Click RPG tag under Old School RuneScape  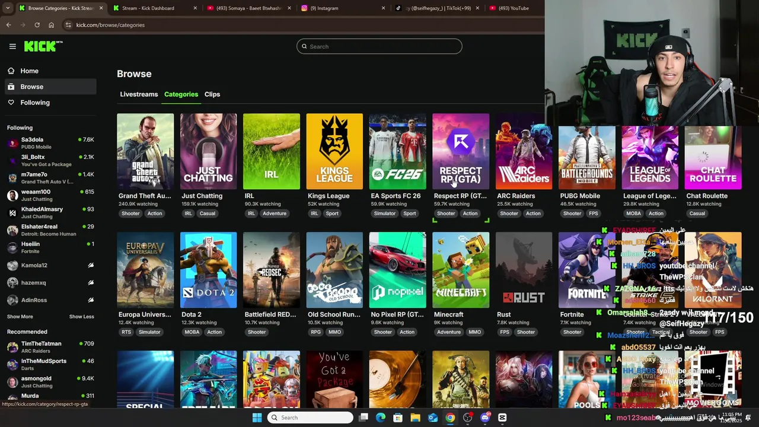[x=315, y=332]
